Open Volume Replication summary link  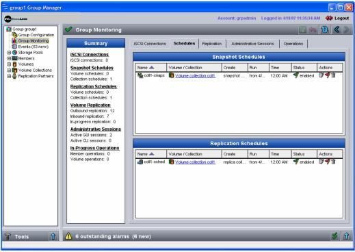(90, 105)
